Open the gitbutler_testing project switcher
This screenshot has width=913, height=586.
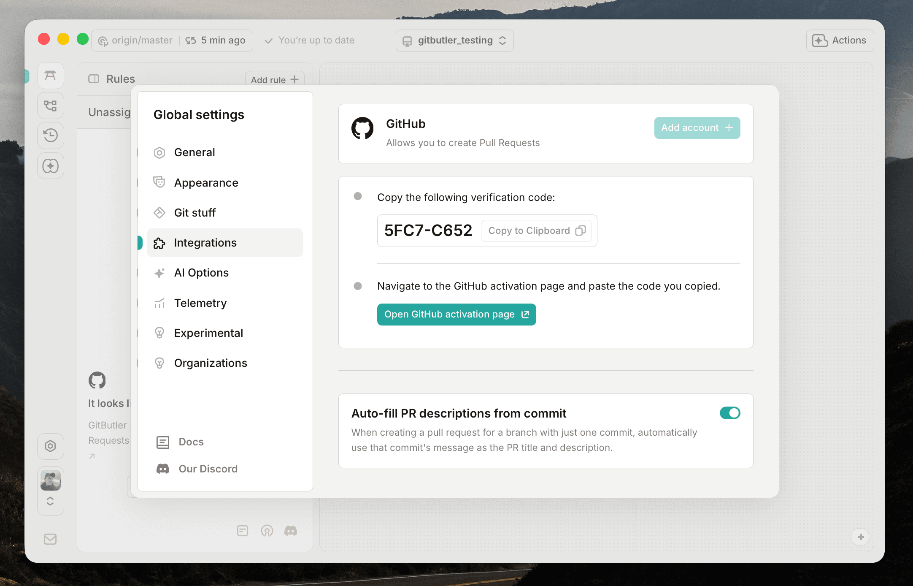(454, 41)
